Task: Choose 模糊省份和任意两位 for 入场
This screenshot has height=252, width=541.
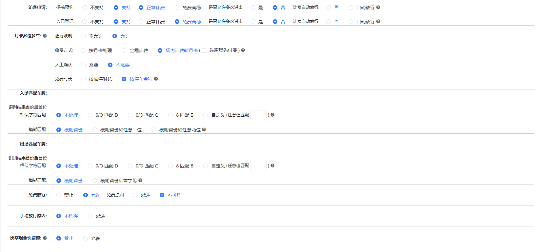Action: (x=154, y=130)
